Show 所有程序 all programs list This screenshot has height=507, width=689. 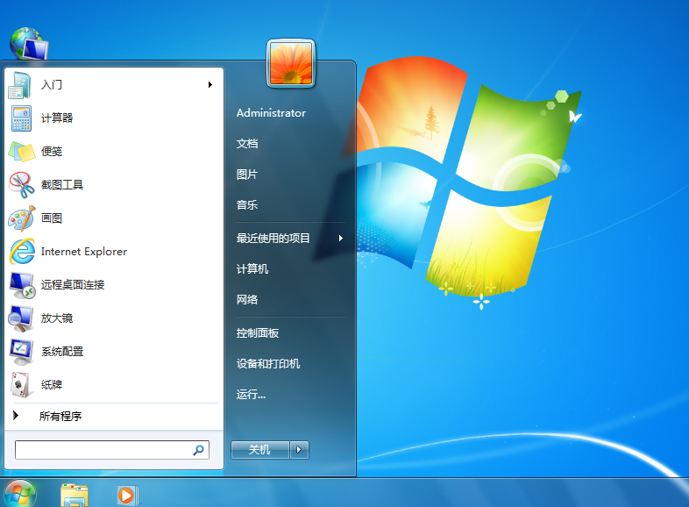point(60,417)
